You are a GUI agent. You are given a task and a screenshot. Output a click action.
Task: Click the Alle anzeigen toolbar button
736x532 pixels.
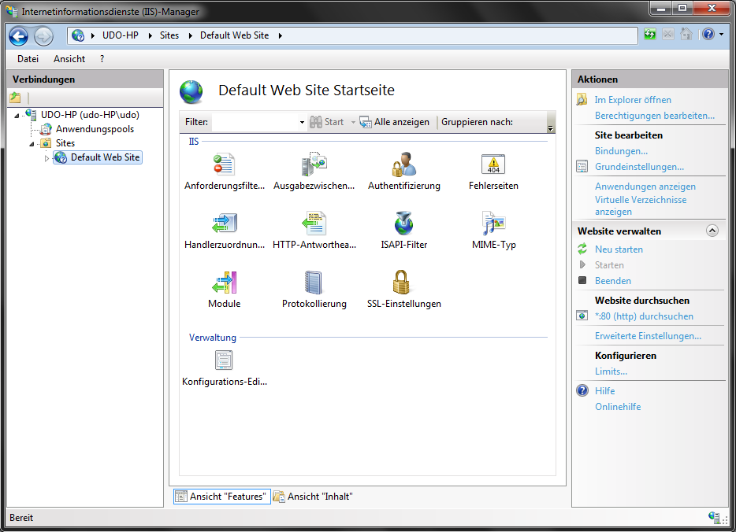click(x=395, y=122)
